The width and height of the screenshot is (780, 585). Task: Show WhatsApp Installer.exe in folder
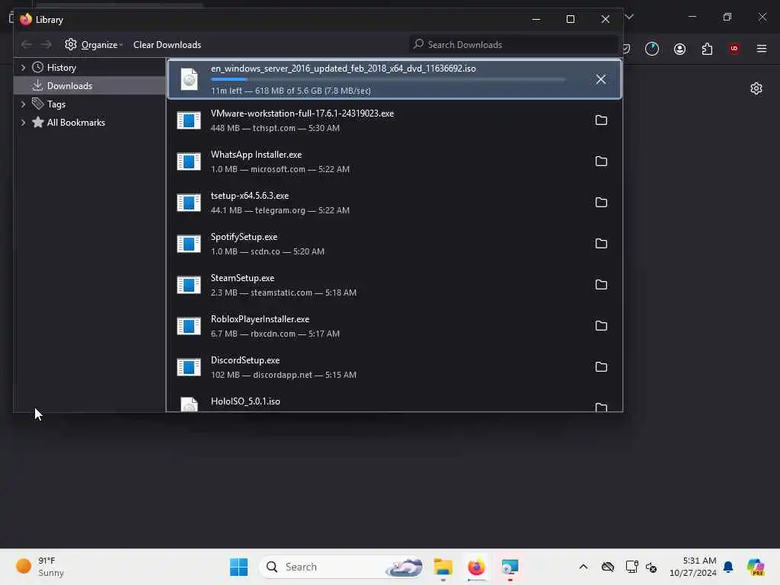601,161
